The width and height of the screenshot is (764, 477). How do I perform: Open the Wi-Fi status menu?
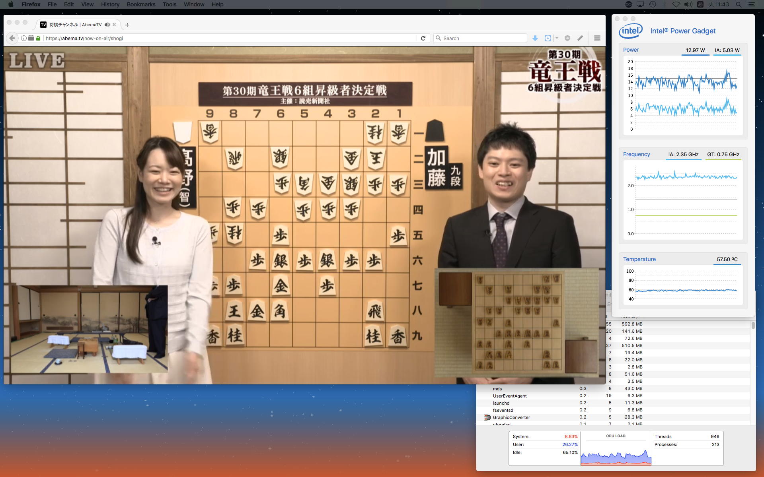(x=676, y=4)
